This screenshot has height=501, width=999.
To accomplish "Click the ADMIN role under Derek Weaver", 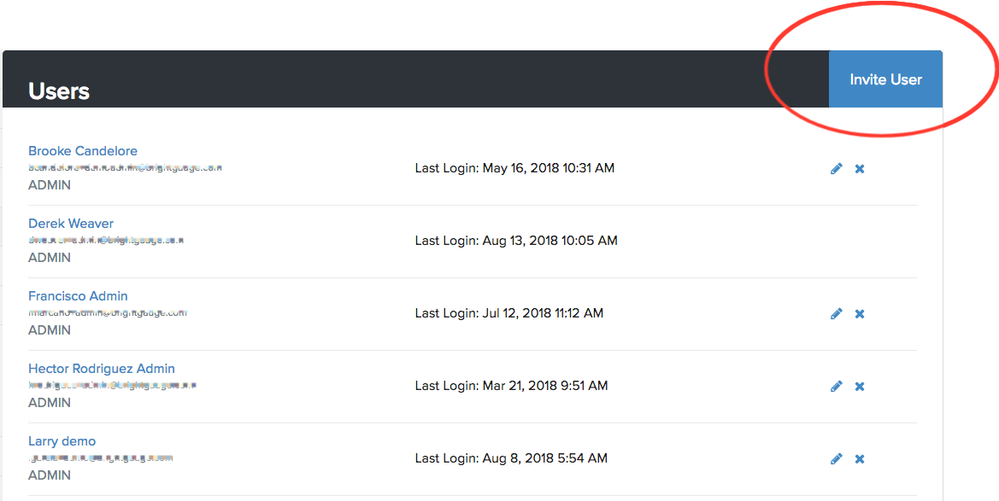I will click(x=50, y=258).
